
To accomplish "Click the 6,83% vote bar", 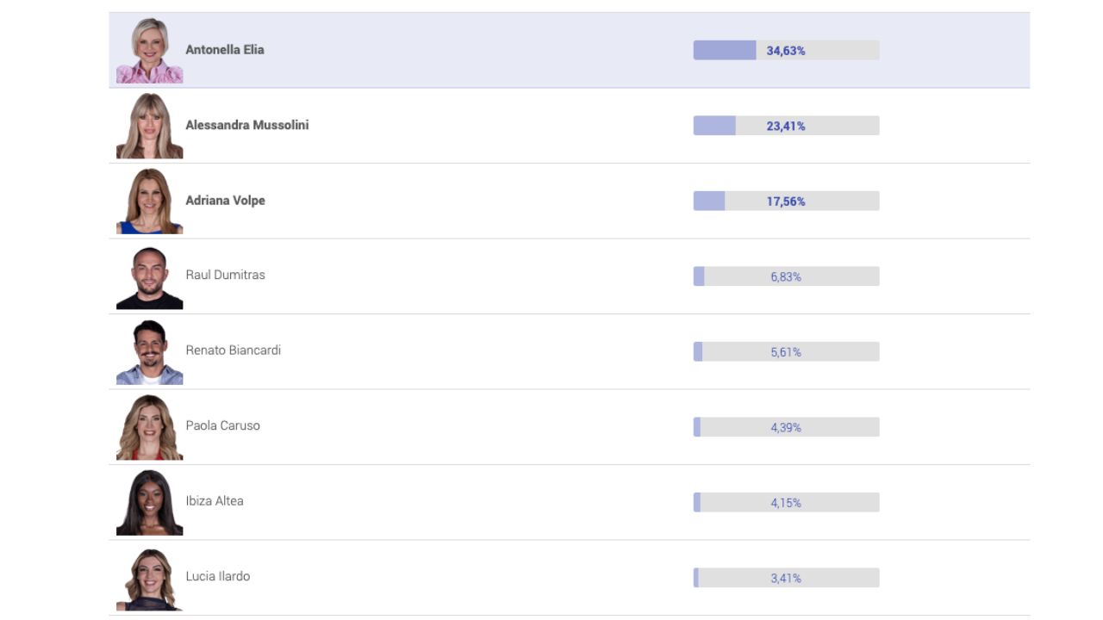I will point(787,276).
